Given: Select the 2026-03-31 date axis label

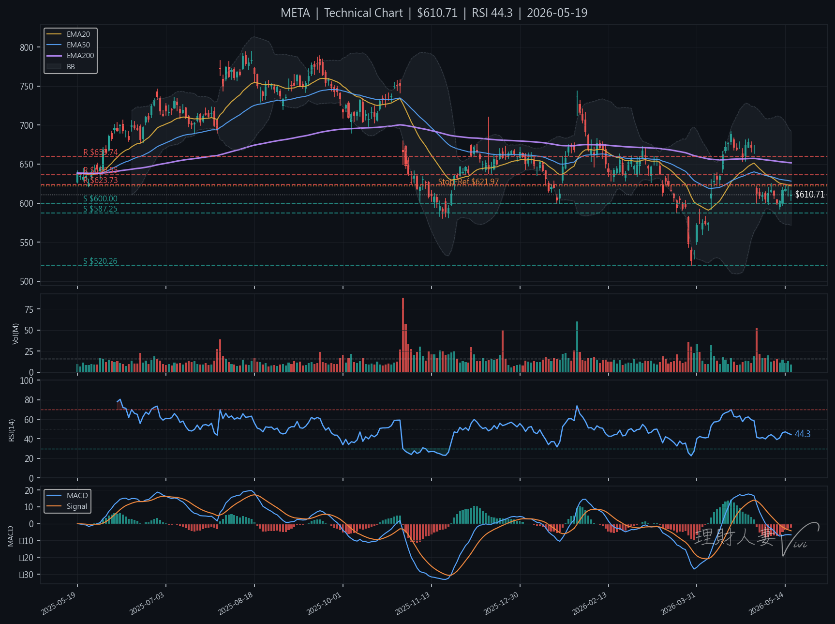Looking at the screenshot, I should click(x=678, y=603).
